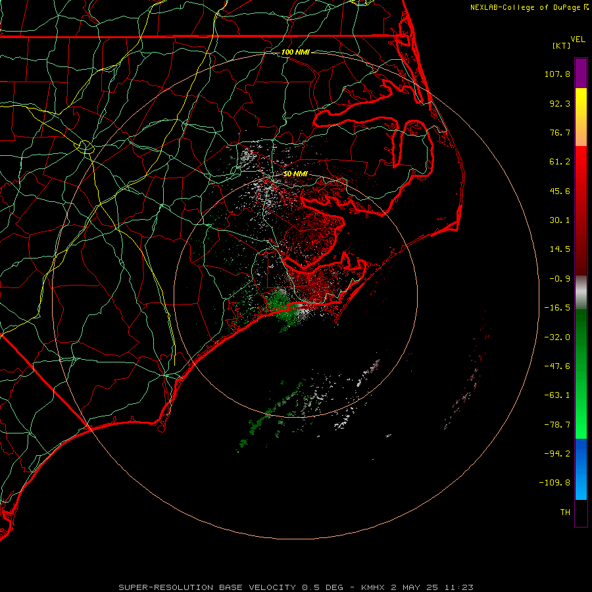The height and width of the screenshot is (592, 592).
Task: Click the 50 NMI range ring label
Action: [x=295, y=174]
